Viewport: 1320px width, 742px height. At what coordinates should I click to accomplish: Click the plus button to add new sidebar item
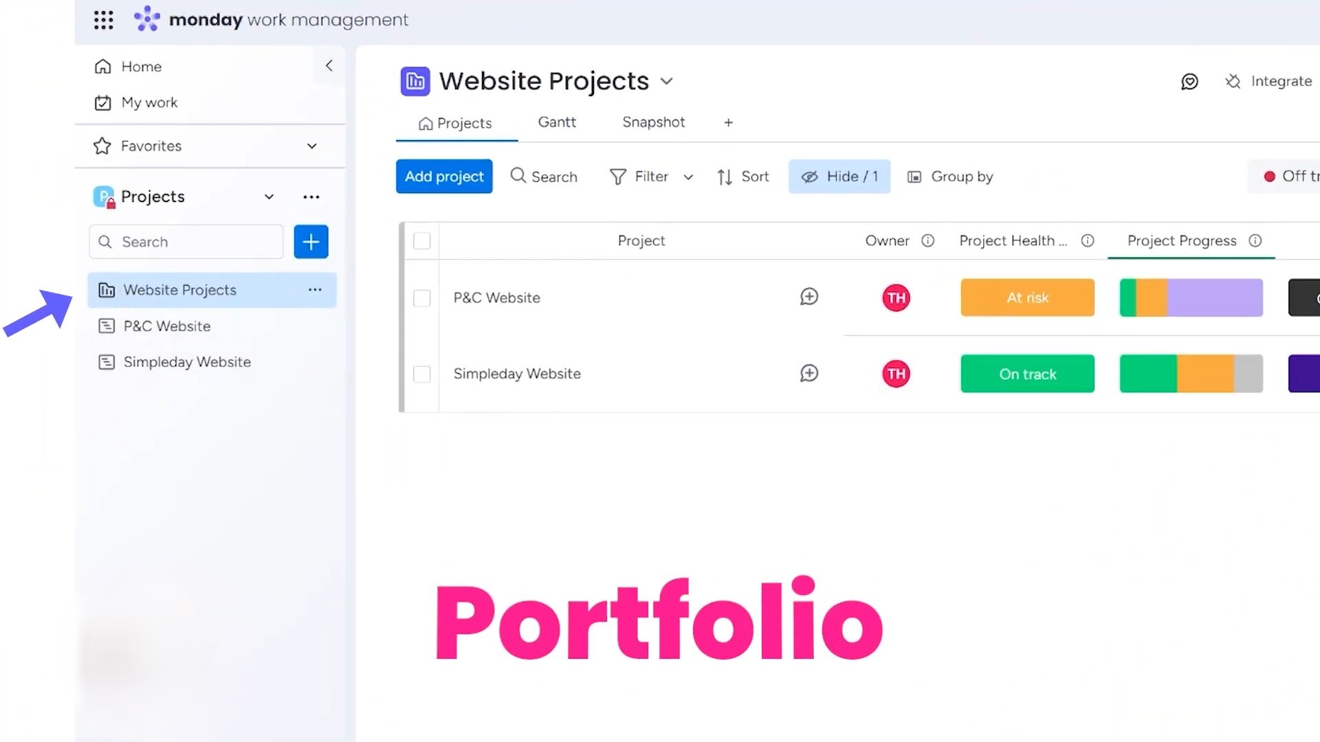pos(311,241)
